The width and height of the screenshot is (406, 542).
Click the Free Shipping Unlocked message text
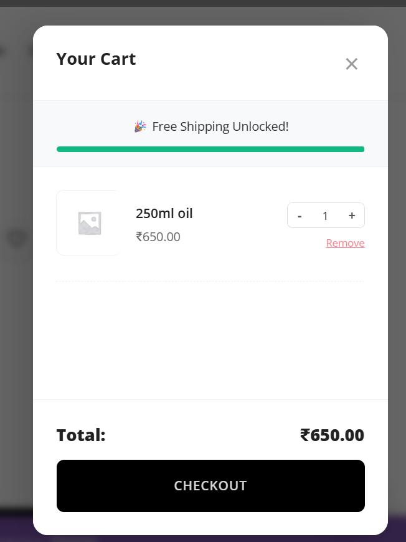pyautogui.click(x=220, y=126)
